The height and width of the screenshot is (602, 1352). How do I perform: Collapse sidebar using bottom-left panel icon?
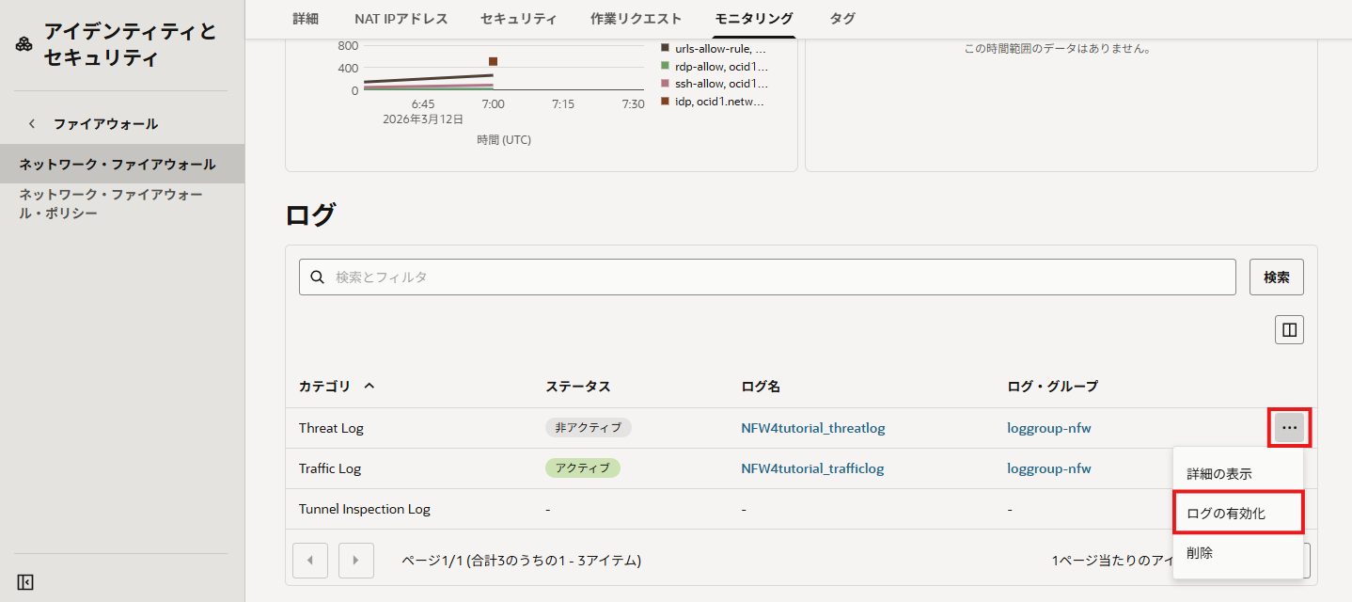(x=25, y=582)
